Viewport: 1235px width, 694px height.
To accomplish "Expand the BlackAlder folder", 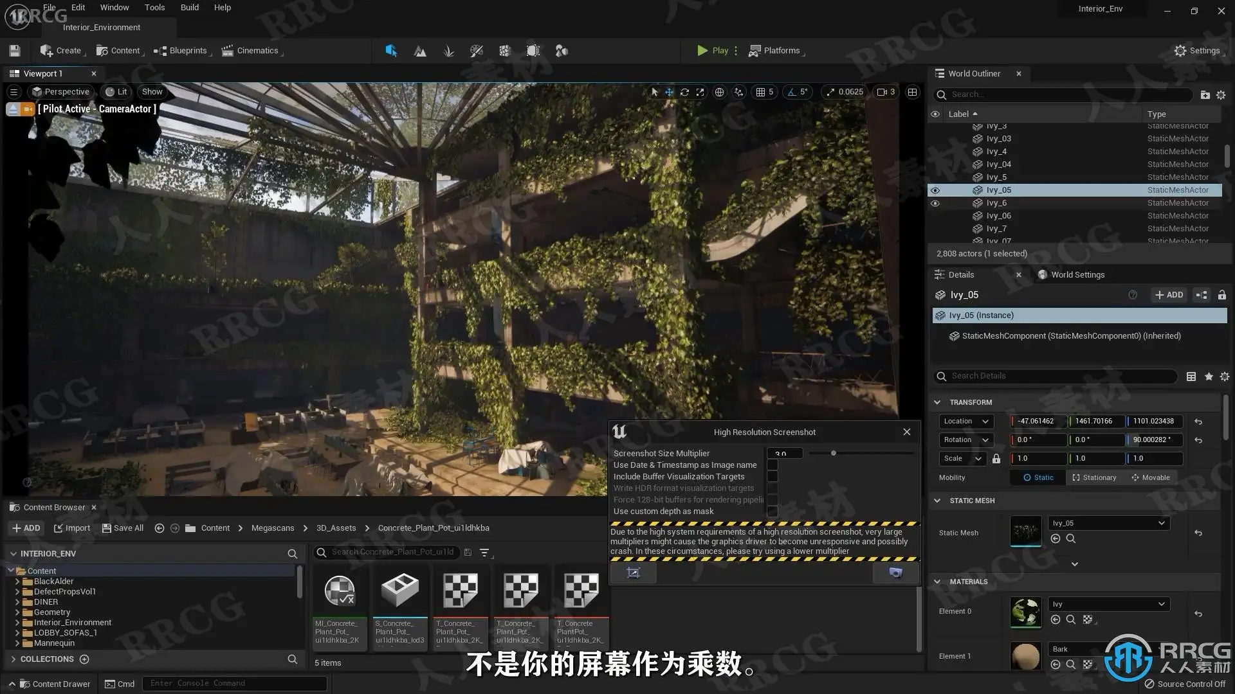I will tap(17, 582).
